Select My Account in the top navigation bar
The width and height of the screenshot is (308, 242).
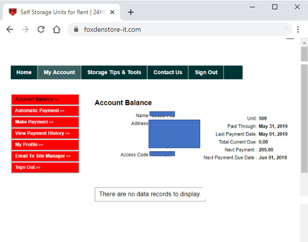[59, 72]
